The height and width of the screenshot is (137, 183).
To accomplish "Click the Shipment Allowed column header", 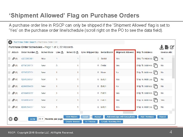I will [x=125, y=52].
